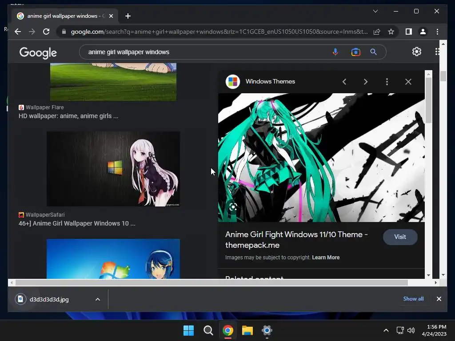Open Google quick settings gear
Image resolution: width=455 pixels, height=341 pixels.
tap(417, 52)
